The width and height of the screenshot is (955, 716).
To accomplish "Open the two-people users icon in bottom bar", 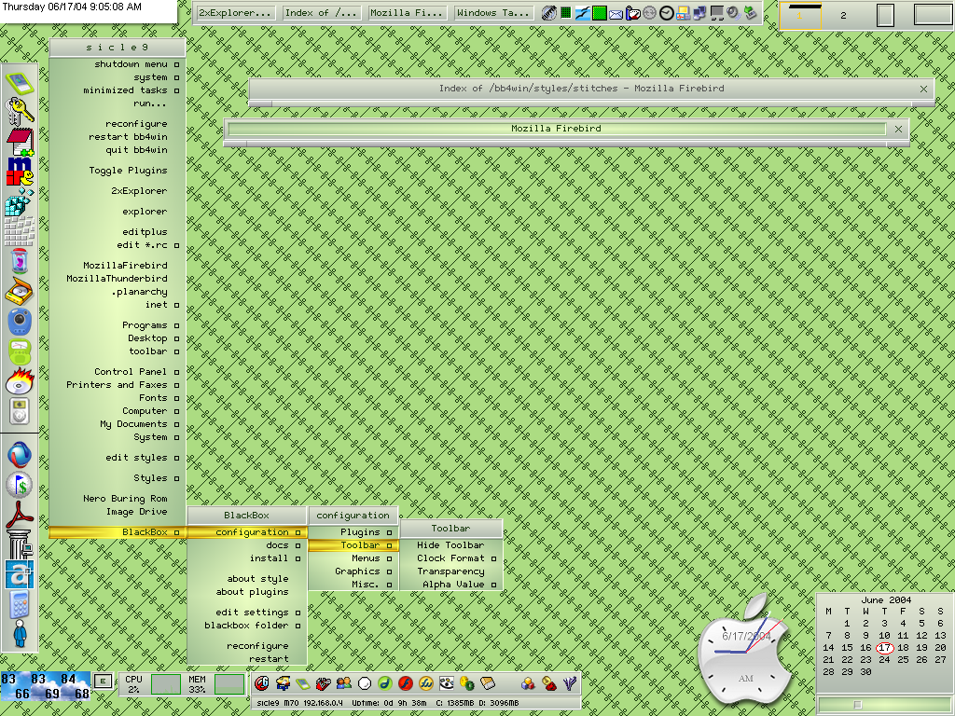I will (344, 683).
